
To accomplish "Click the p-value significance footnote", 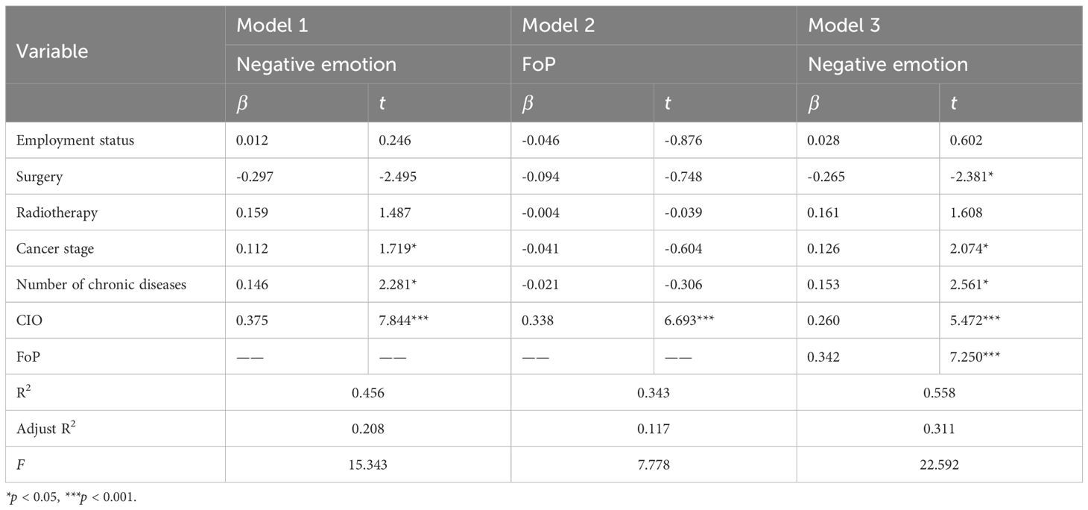I will click(72, 498).
